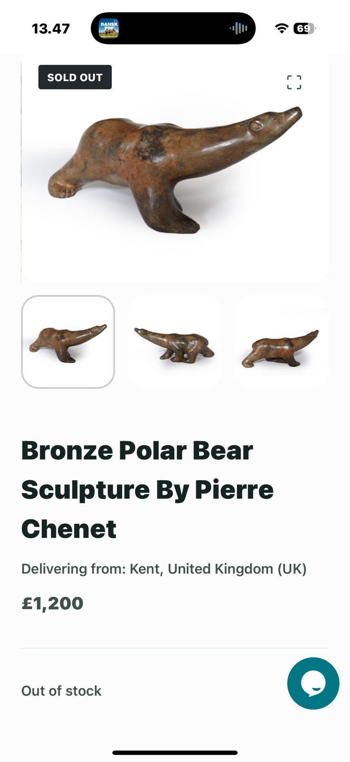The image size is (350, 762).
Task: Tap the audio waveform indicator
Action: click(238, 29)
